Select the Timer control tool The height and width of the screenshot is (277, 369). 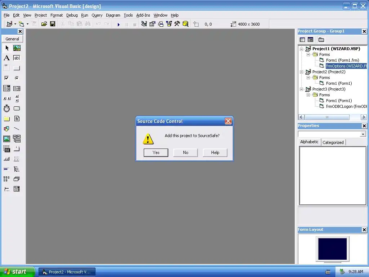click(7, 108)
